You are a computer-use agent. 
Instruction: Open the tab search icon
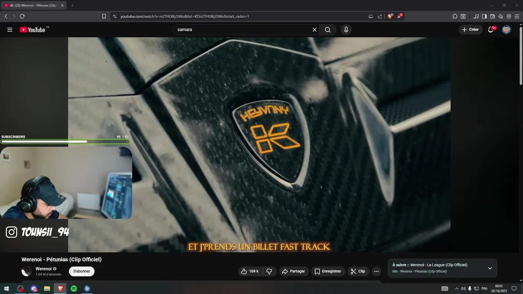tap(463, 16)
